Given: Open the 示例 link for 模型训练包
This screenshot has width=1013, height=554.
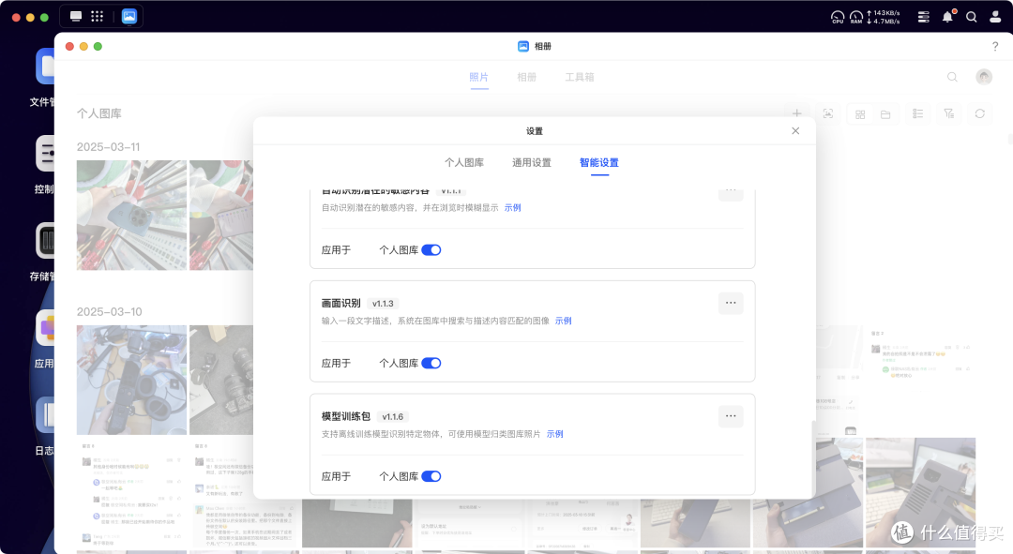Looking at the screenshot, I should click(554, 434).
